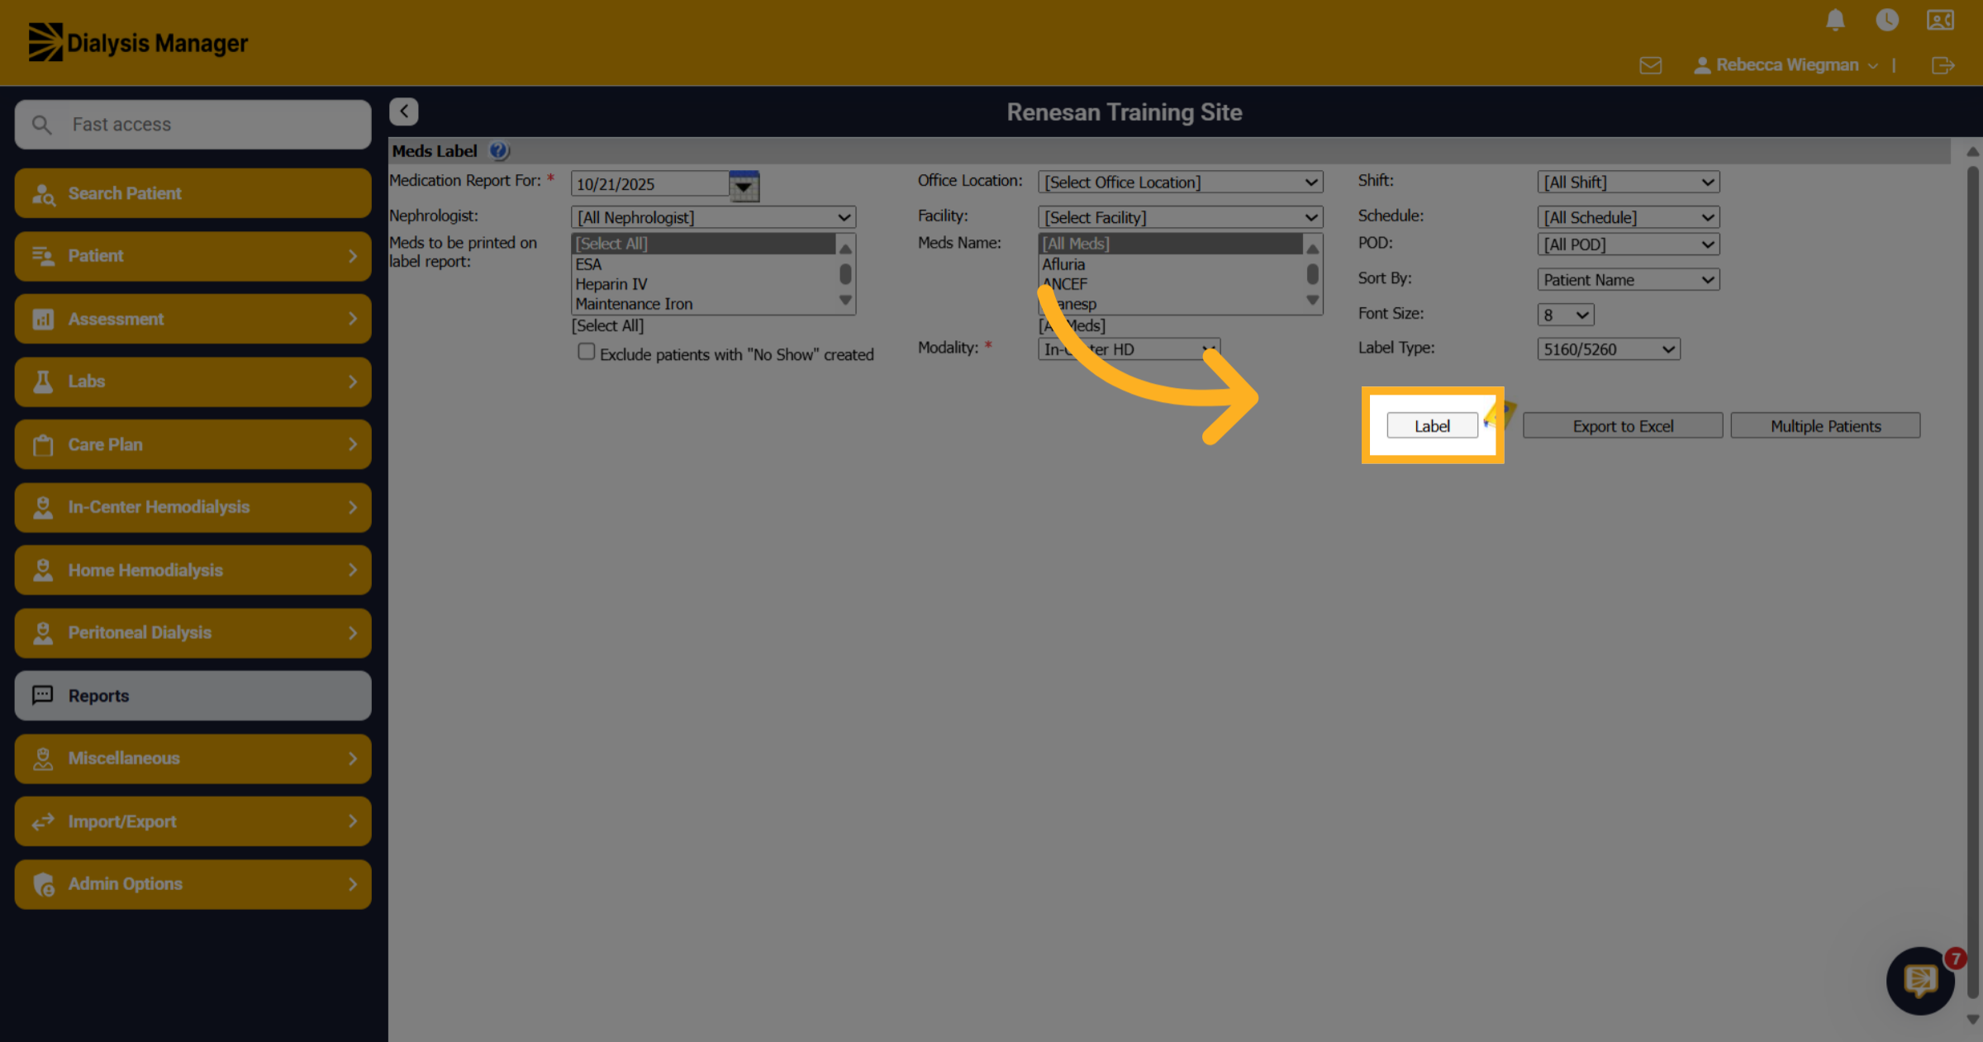Open the Label Type 5160/5260 dropdown
The height and width of the screenshot is (1042, 1983).
click(x=1608, y=349)
